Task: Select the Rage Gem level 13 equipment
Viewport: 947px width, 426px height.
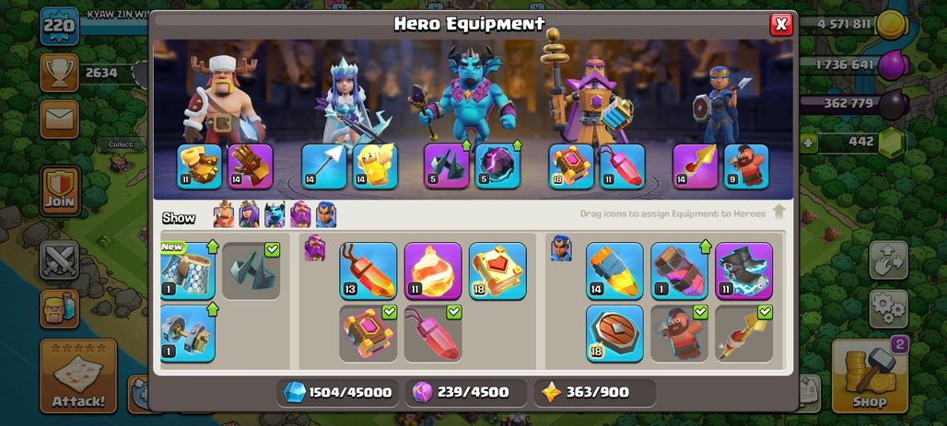Action: tap(368, 271)
